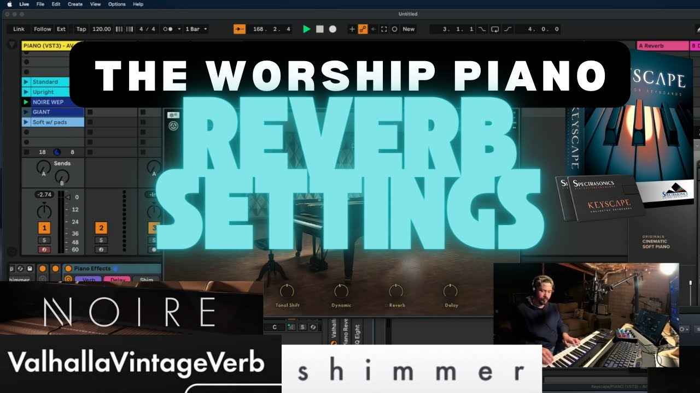This screenshot has height=393, width=700.
Task: Click the Stop transport button
Action: coord(320,29)
